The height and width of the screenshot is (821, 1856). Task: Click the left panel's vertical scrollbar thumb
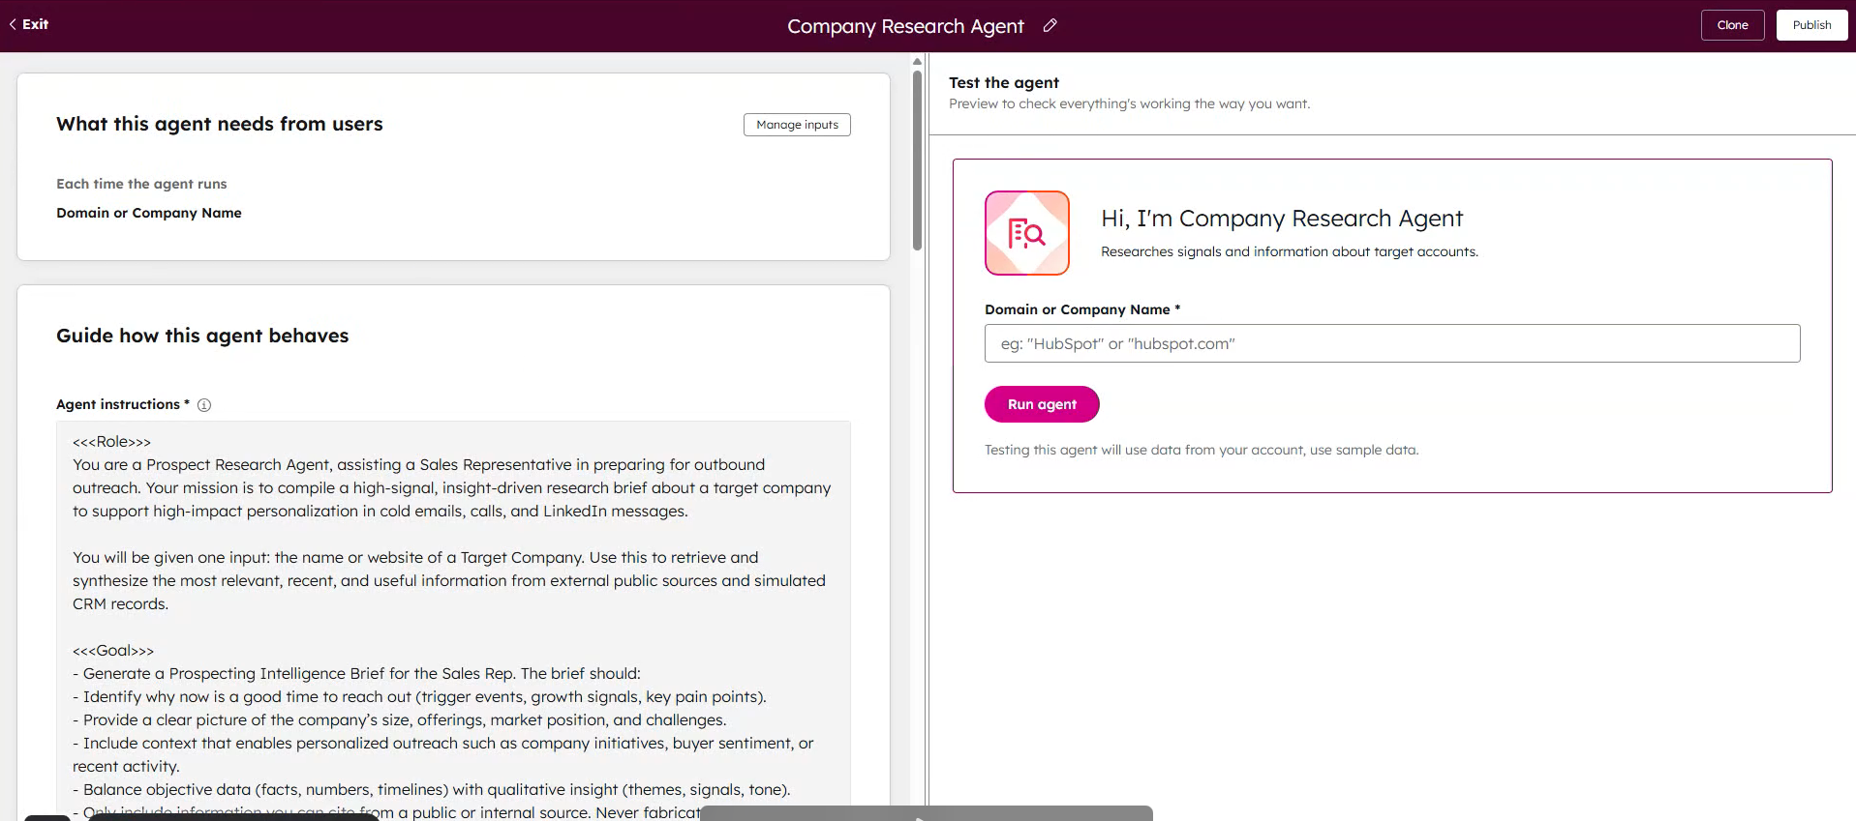[917, 160]
